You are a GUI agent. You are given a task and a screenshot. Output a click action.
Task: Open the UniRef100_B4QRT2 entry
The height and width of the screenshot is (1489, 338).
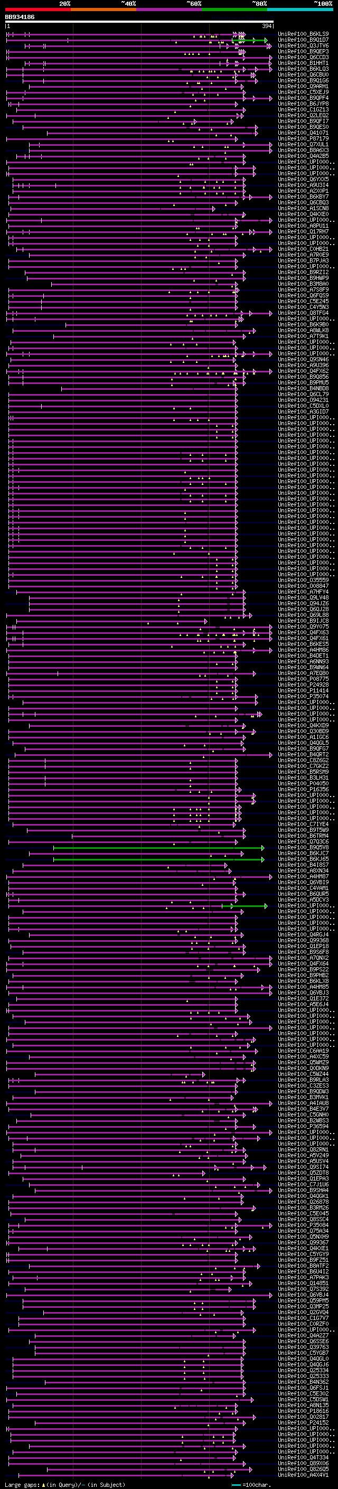[x=303, y=754]
